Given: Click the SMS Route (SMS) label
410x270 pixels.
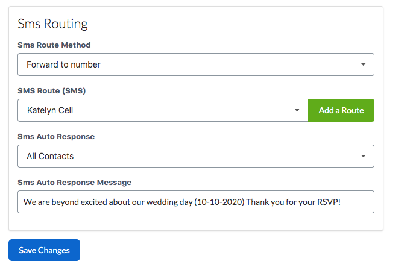Looking at the screenshot, I should click(x=52, y=91).
